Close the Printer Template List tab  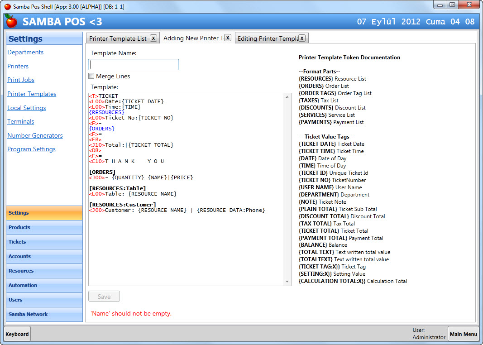coord(153,38)
